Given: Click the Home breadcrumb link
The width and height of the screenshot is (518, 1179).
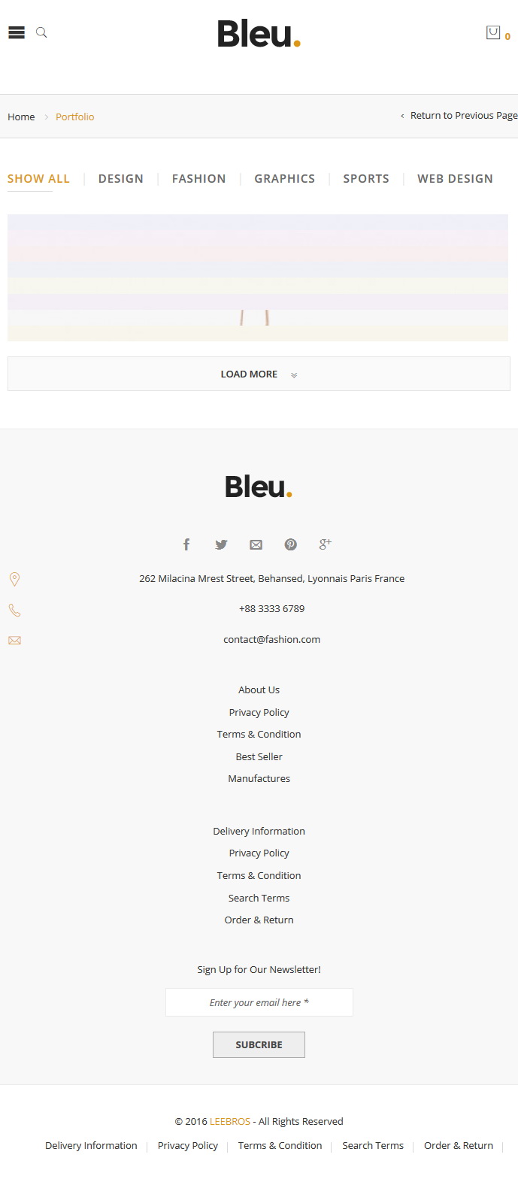Looking at the screenshot, I should pyautogui.click(x=21, y=117).
